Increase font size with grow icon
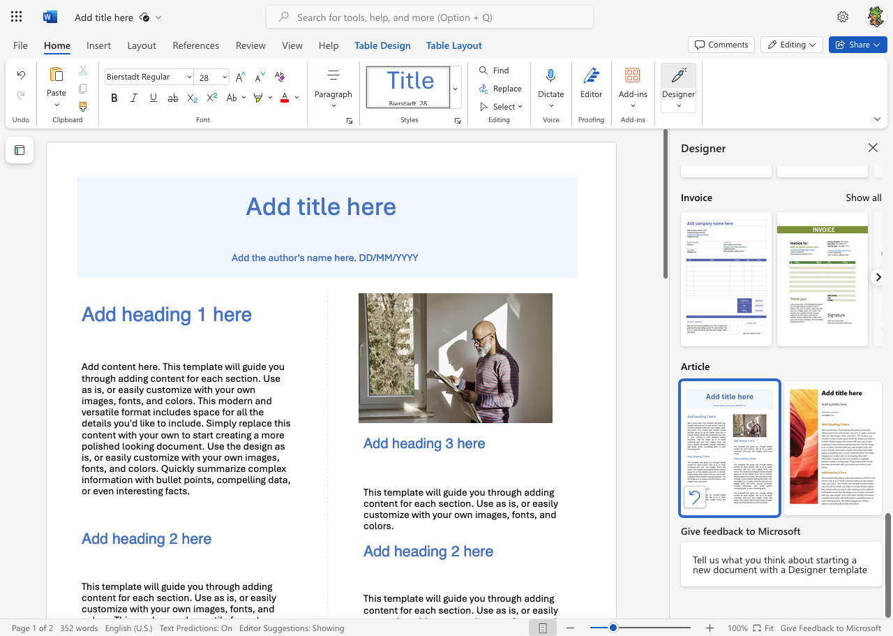 pyautogui.click(x=240, y=77)
